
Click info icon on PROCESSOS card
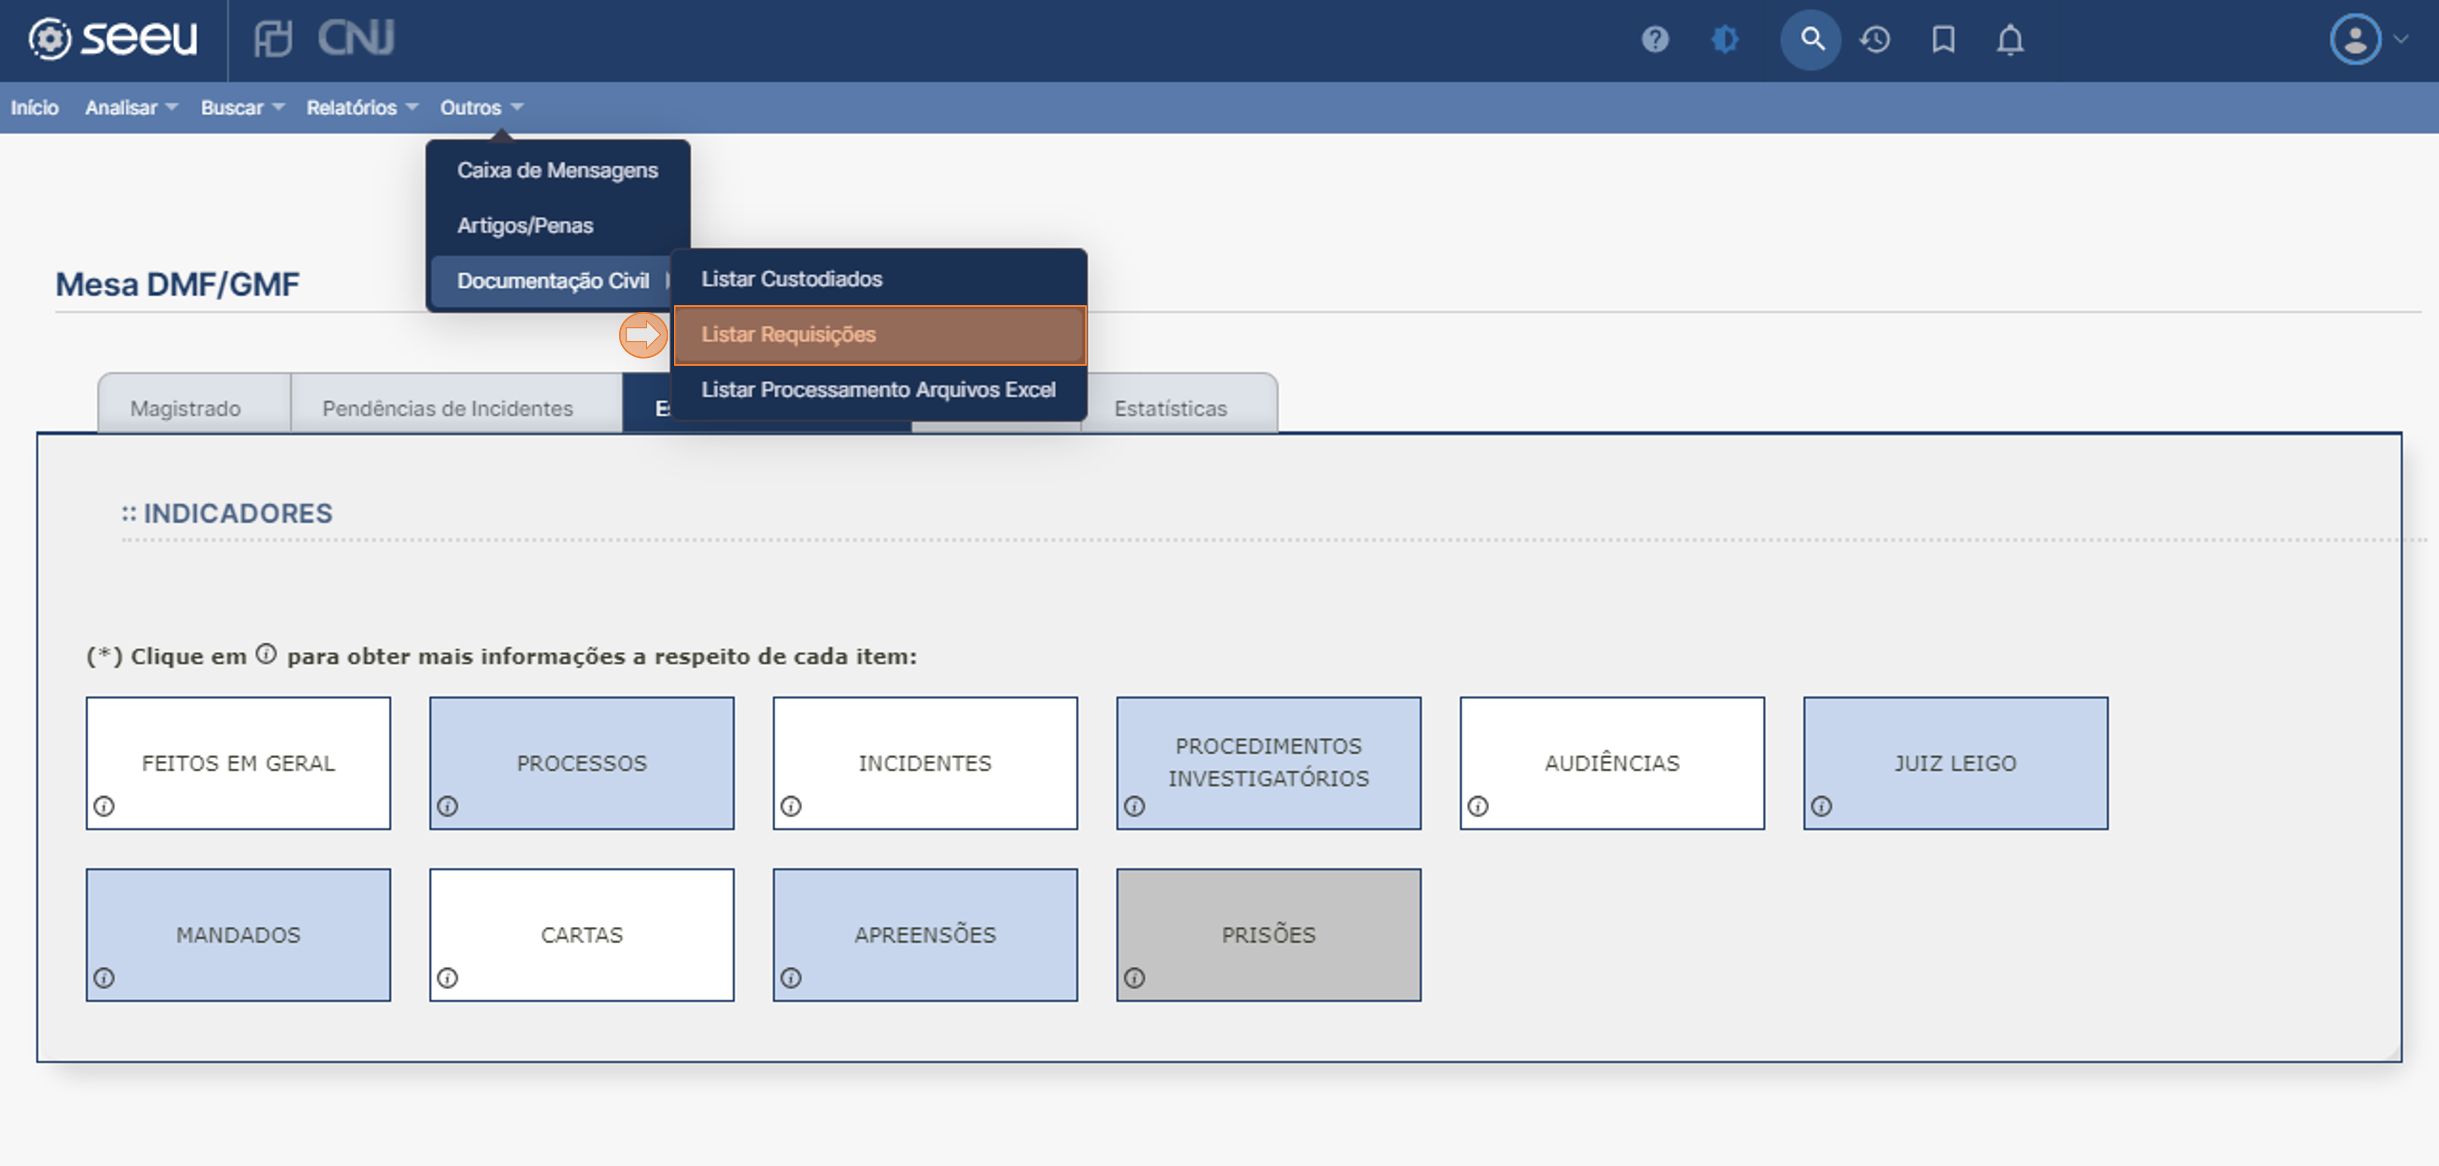pyautogui.click(x=448, y=806)
